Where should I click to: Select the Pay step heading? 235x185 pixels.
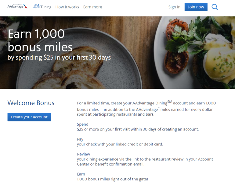tap(80, 139)
